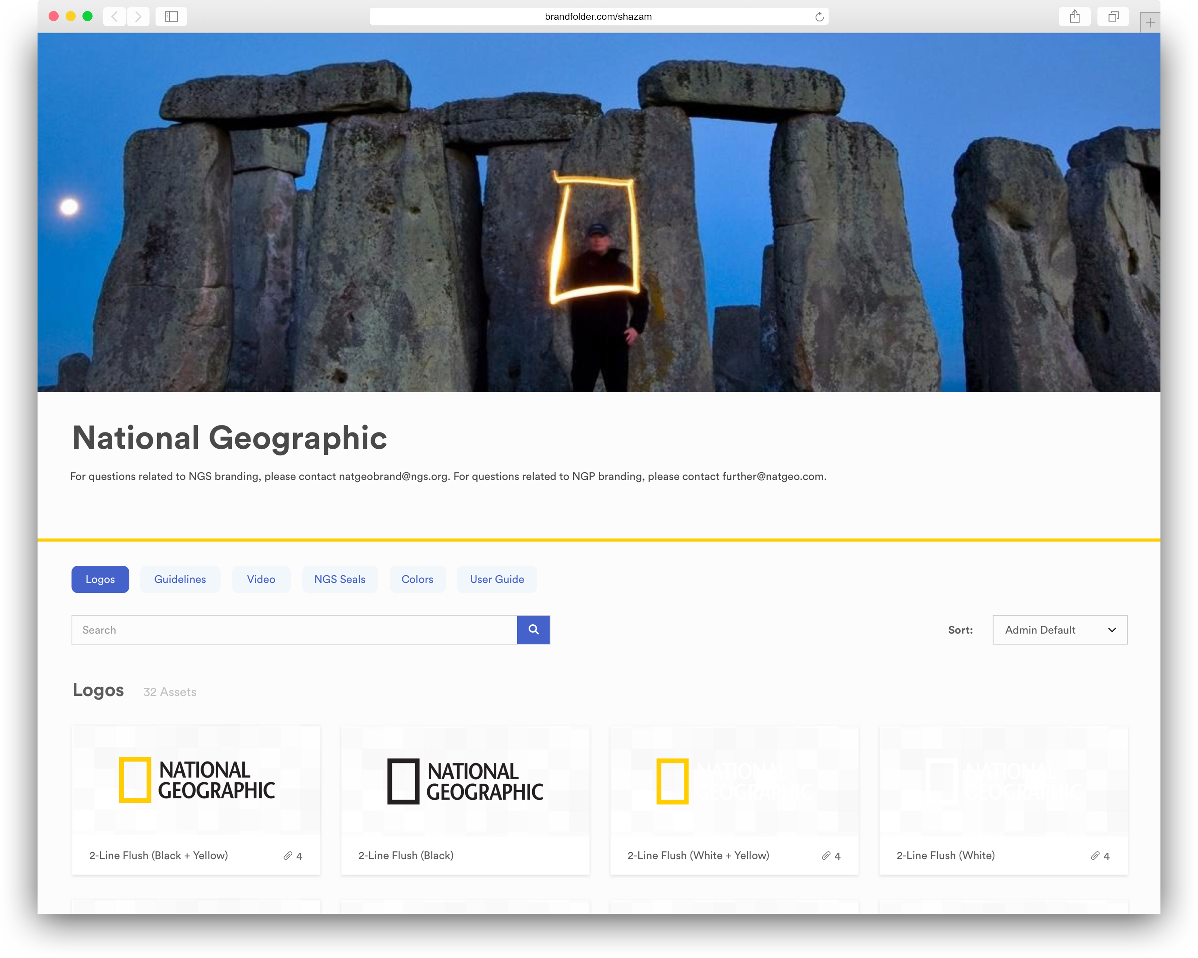1198x958 pixels.
Task: Open the Safari share icon
Action: [x=1075, y=17]
